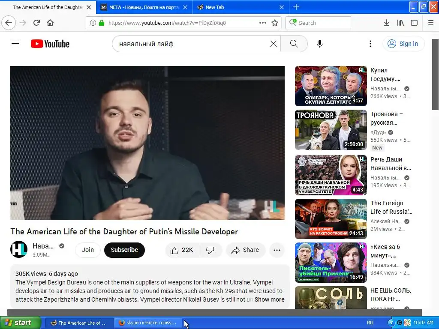Open Речь Даши Навальной video thumbnail
The width and height of the screenshot is (439, 329).
[x=331, y=175]
